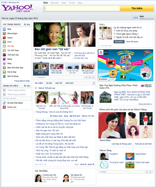Select 'Ngoài 35 tuổi mới nên lấy vợ' option

[115, 37]
